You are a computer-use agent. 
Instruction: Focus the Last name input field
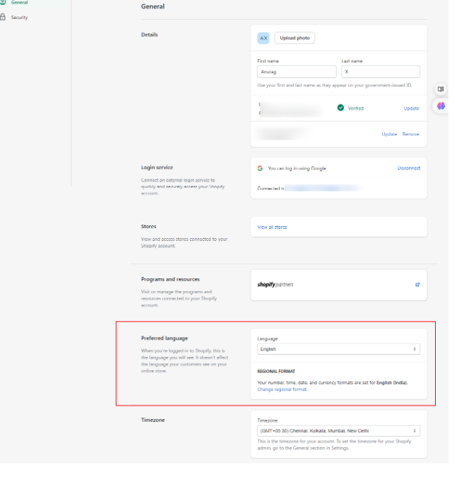[x=381, y=71]
